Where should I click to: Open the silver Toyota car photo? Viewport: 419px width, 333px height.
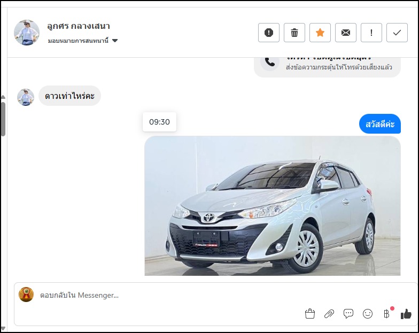pos(273,206)
